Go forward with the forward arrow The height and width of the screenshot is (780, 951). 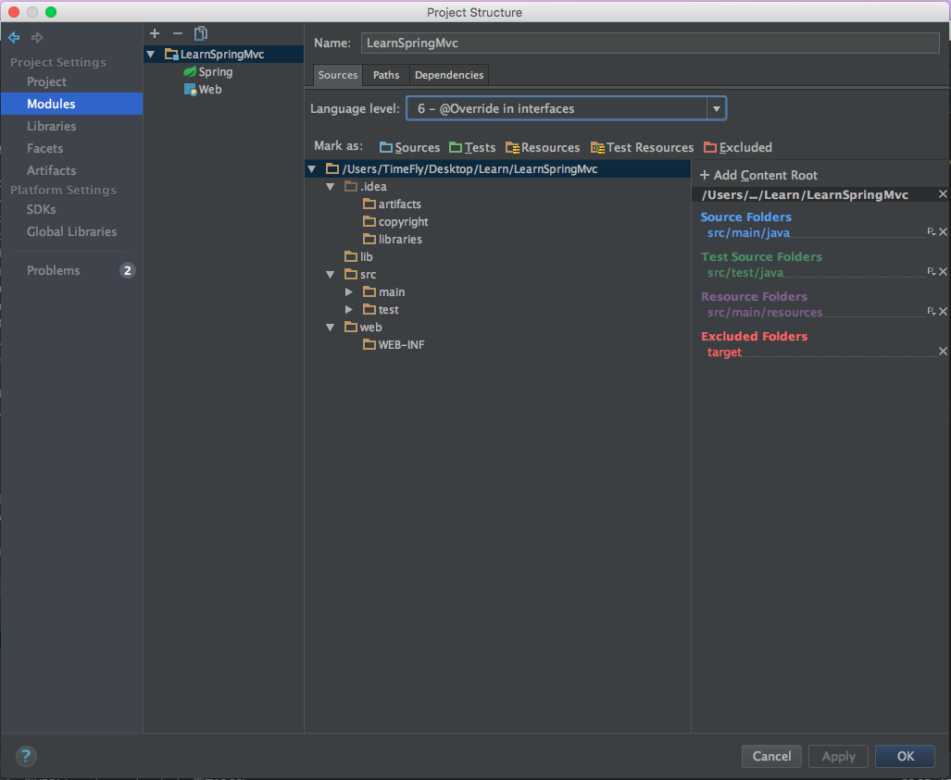[x=37, y=38]
